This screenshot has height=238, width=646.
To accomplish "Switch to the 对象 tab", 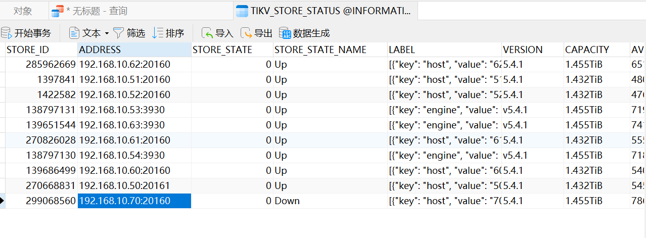I will (23, 11).
